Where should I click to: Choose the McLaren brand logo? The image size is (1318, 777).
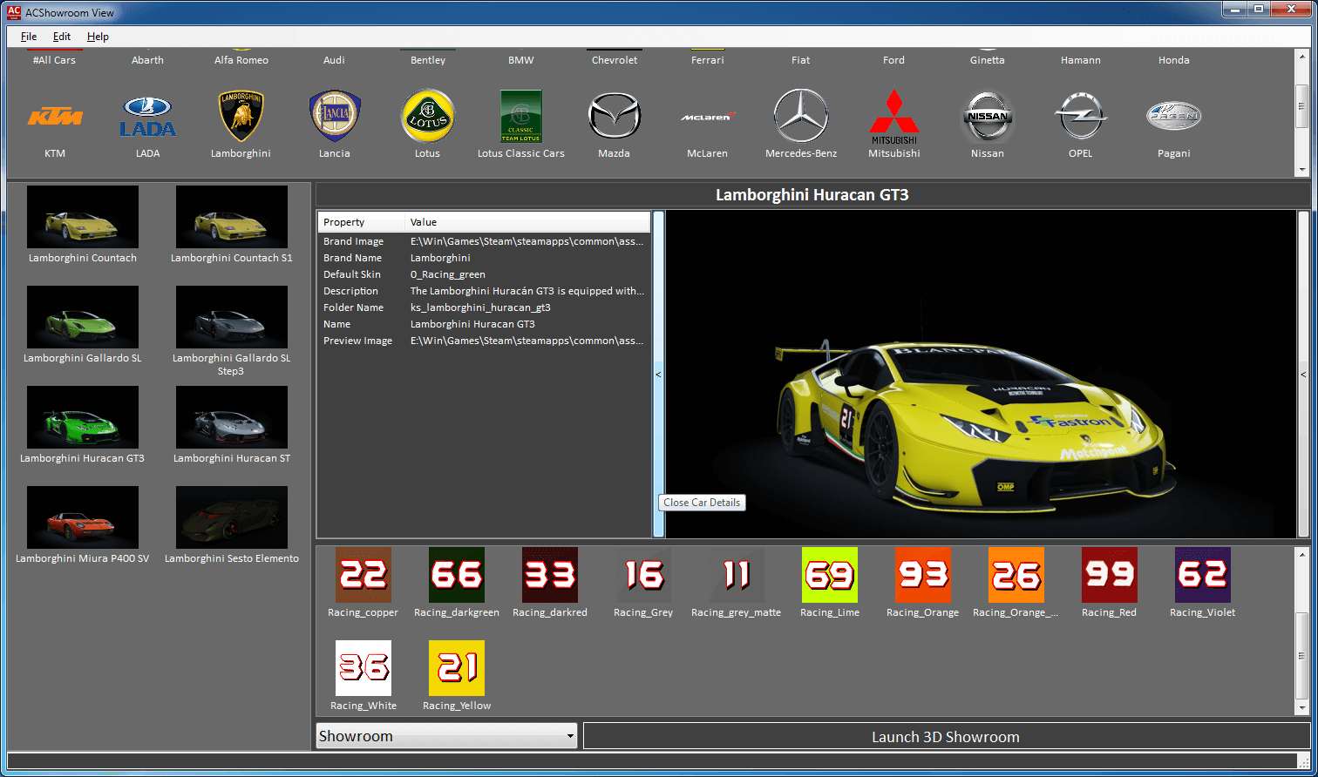pyautogui.click(x=708, y=116)
